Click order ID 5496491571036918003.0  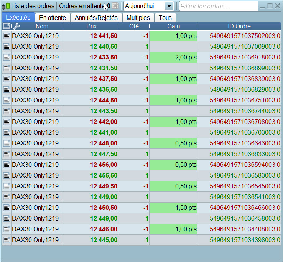(x=245, y=58)
